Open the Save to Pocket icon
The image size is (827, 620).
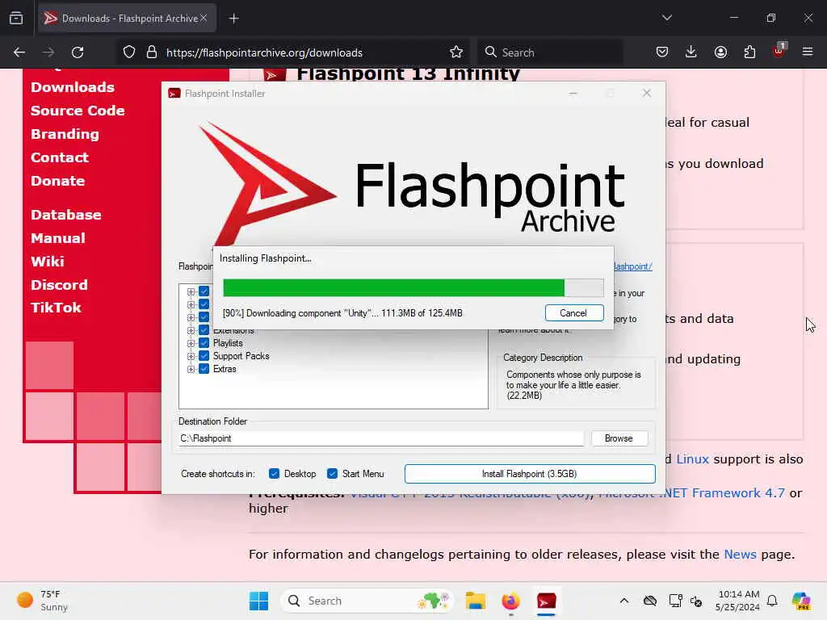(662, 52)
